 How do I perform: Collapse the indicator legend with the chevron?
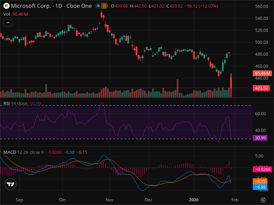8,23
